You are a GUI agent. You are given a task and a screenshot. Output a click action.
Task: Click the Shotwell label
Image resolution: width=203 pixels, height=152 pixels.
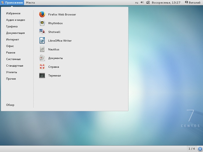point(54,32)
